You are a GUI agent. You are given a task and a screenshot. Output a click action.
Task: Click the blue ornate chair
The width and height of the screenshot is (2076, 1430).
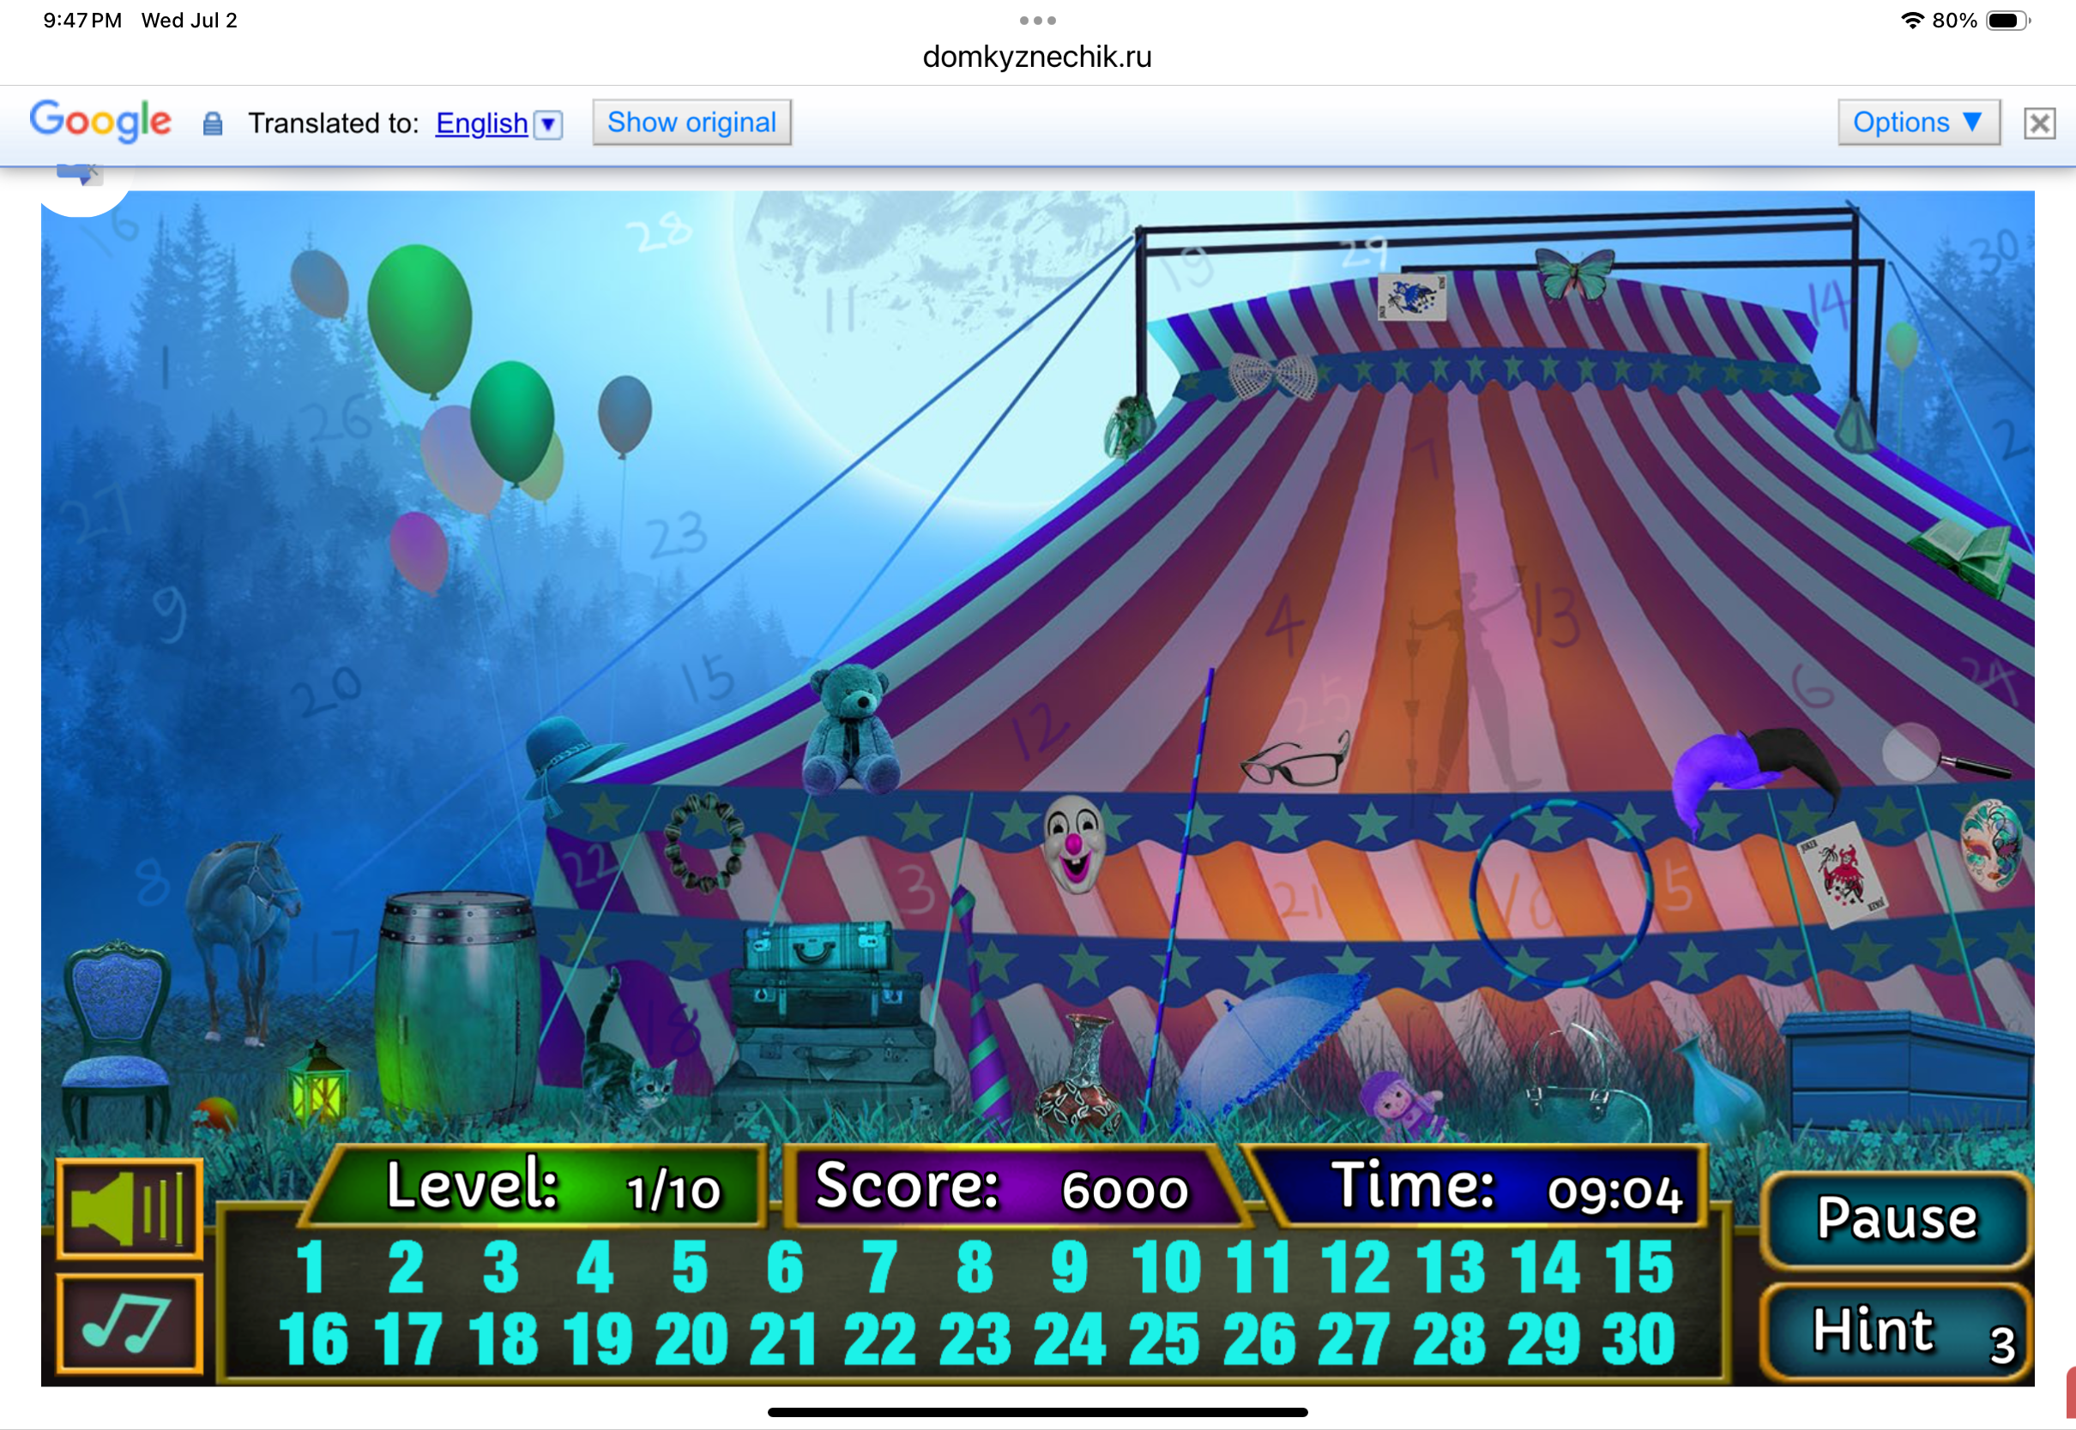click(118, 1037)
